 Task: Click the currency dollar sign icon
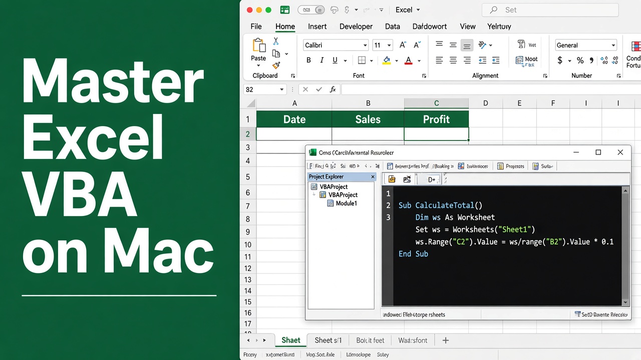(x=560, y=60)
